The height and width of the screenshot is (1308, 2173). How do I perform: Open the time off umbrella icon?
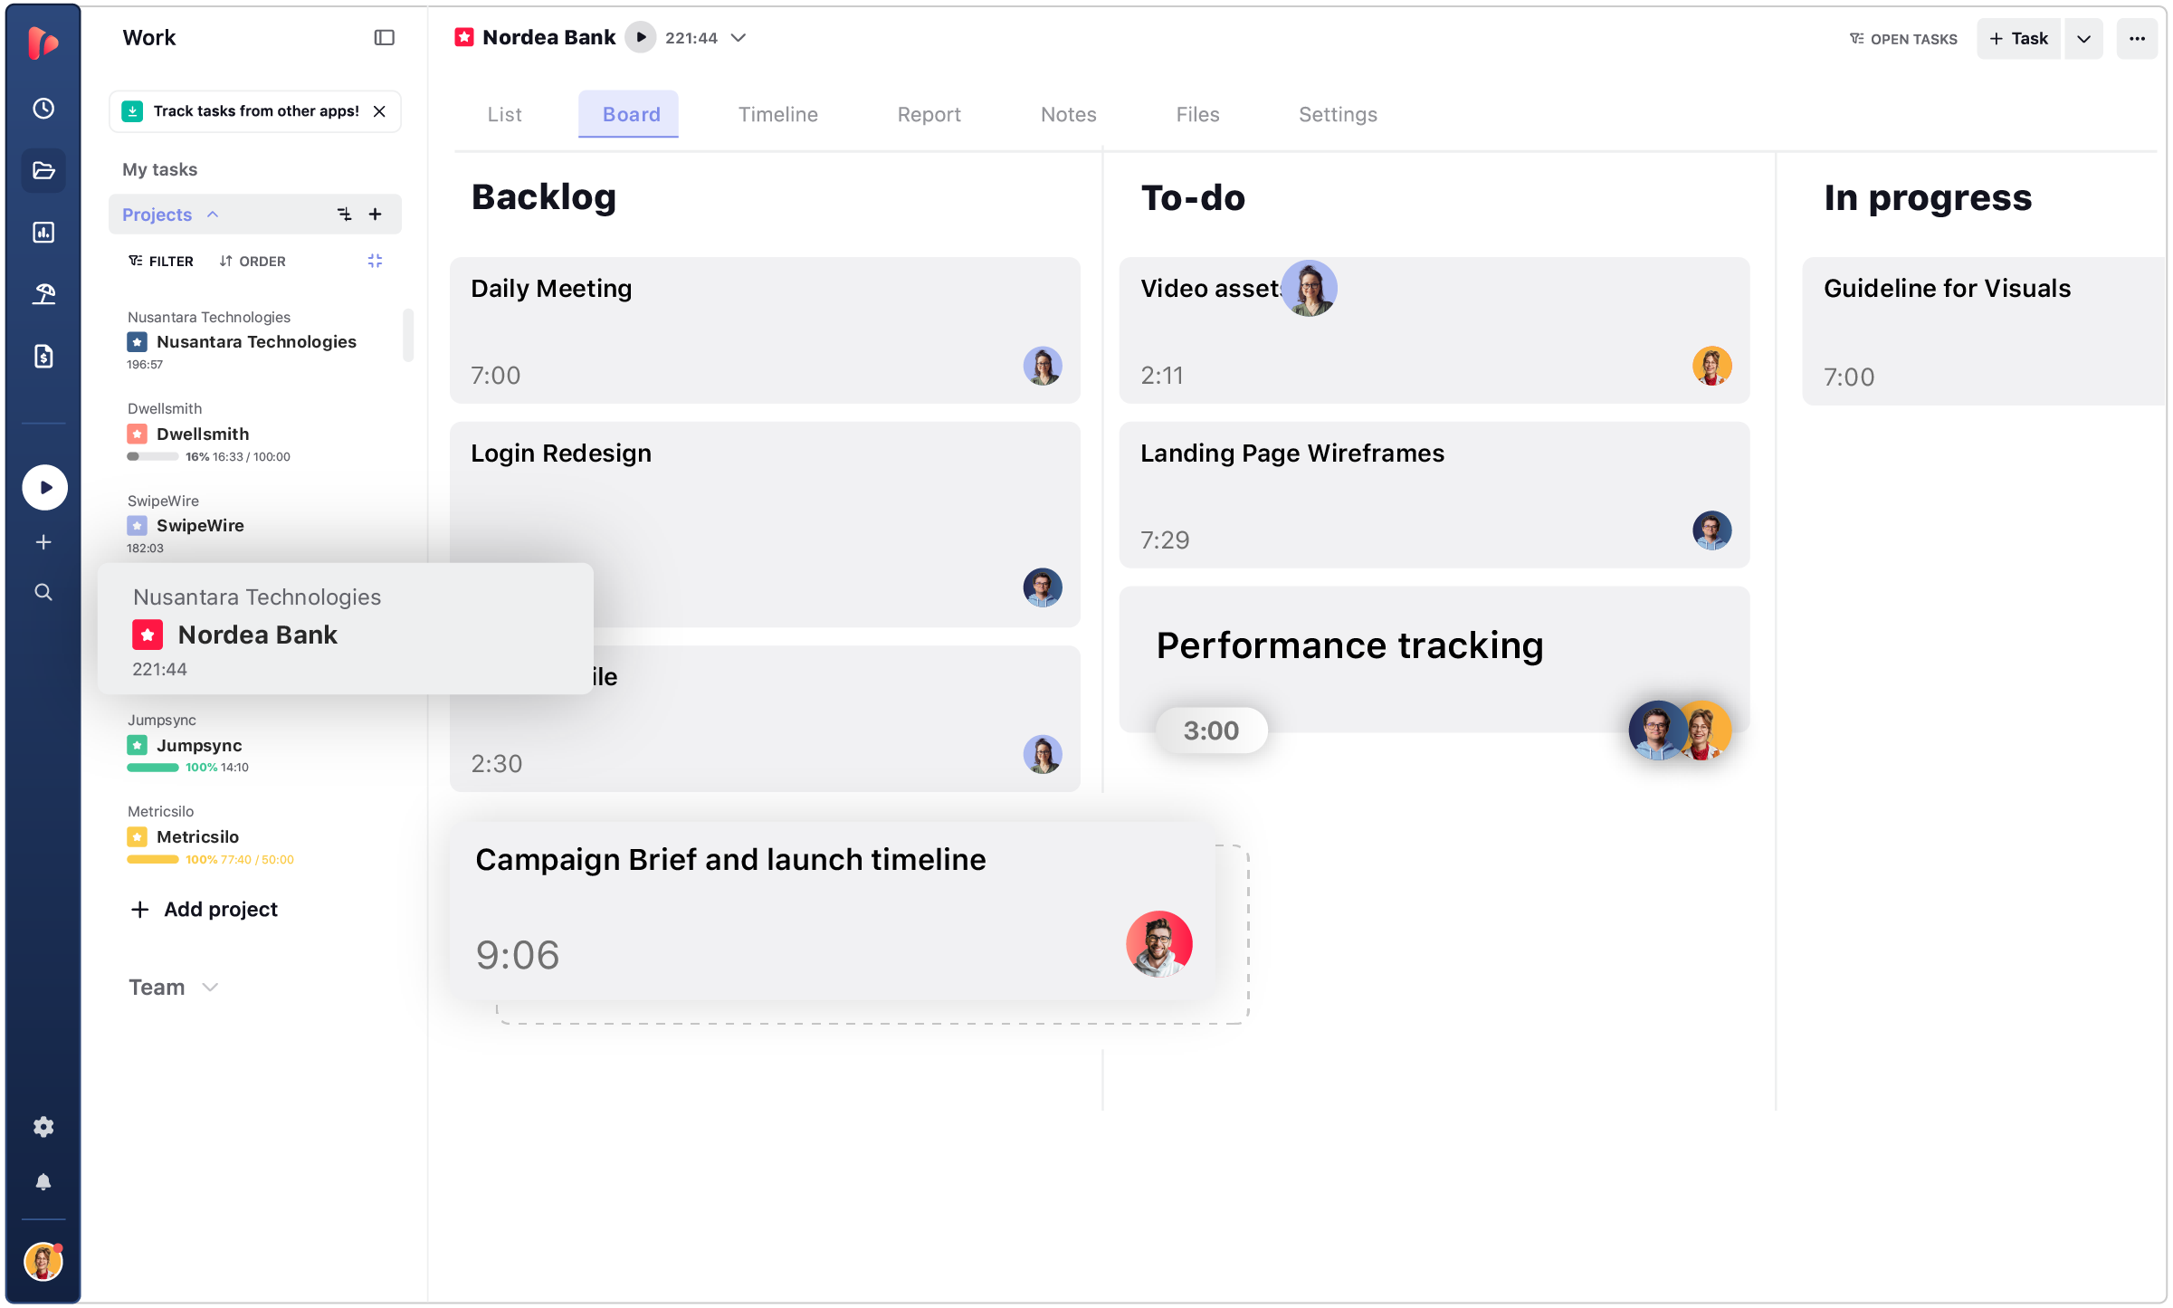coord(43,294)
